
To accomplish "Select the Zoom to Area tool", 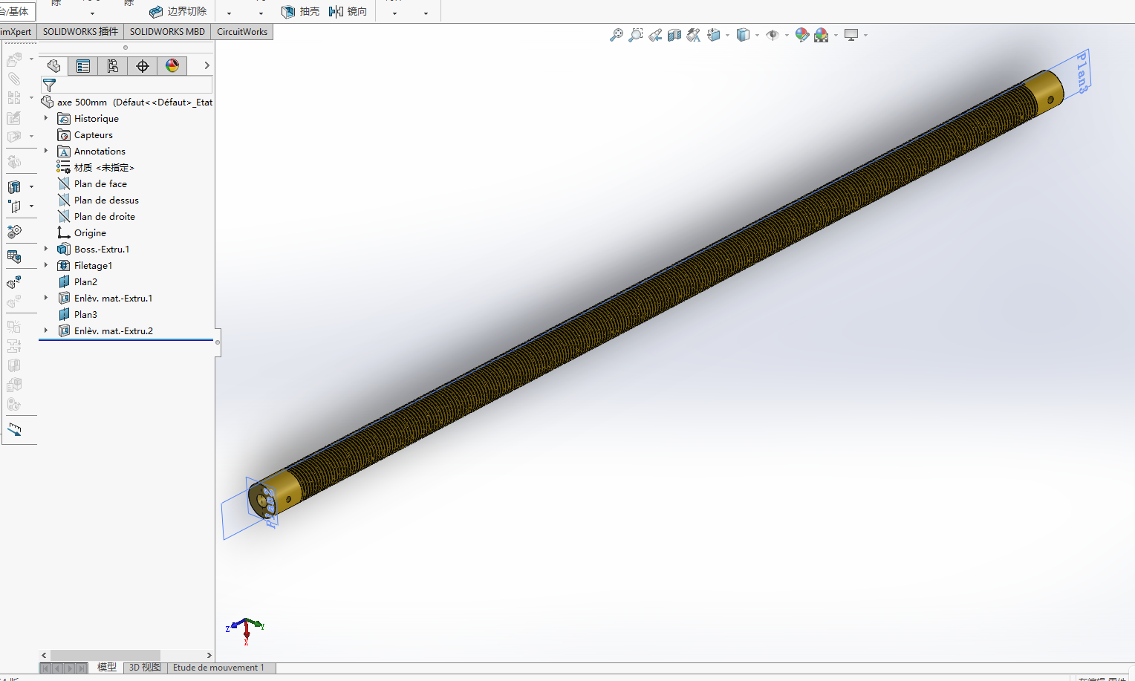I will (x=636, y=35).
